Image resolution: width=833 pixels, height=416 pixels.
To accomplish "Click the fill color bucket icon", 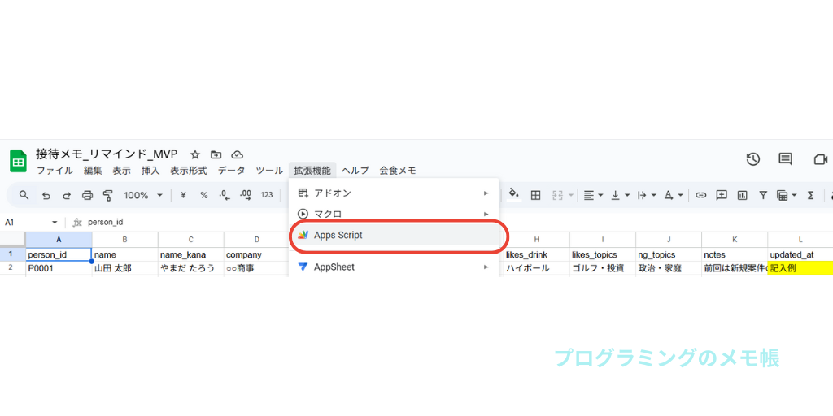I will [x=513, y=194].
